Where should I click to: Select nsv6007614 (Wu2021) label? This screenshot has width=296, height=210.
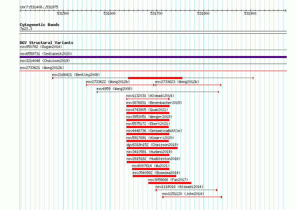151,166
